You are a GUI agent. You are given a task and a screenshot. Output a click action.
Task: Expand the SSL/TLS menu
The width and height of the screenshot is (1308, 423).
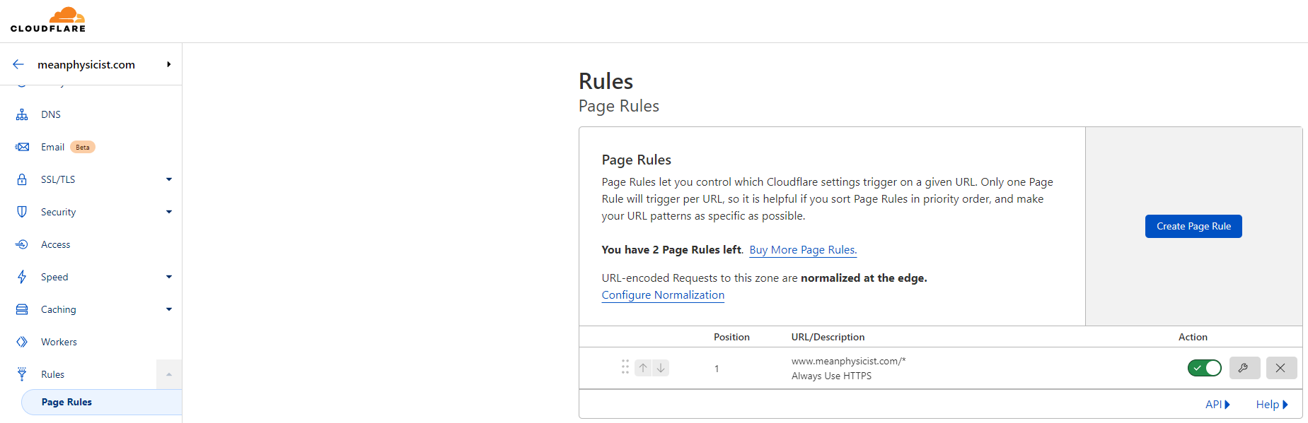point(169,179)
